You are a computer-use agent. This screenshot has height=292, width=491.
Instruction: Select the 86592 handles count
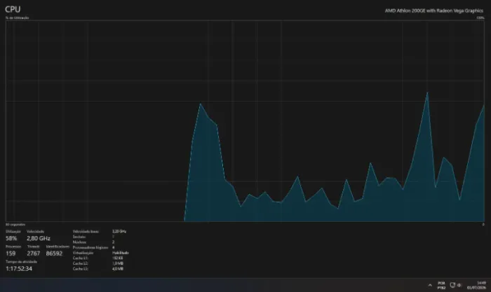click(x=54, y=253)
